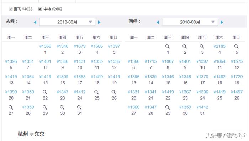
Task: Select departure August 21 at ¥1359
Action: coord(28,92)
